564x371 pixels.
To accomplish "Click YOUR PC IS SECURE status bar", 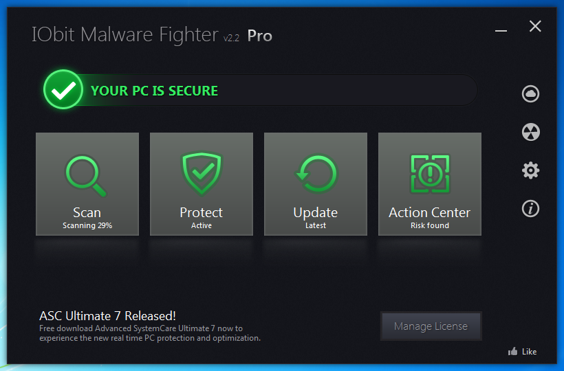I will click(261, 90).
